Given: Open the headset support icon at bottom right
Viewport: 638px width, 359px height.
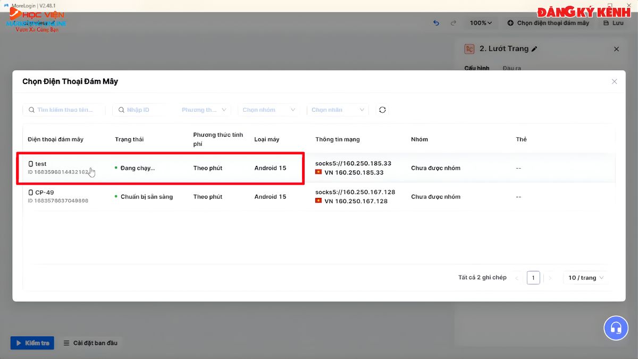Looking at the screenshot, I should pyautogui.click(x=616, y=328).
